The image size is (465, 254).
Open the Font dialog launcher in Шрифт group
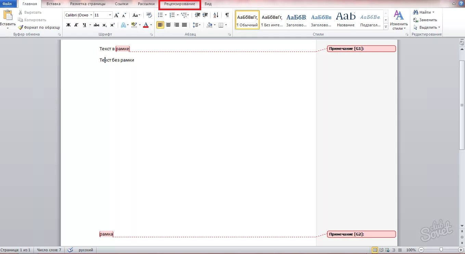(x=151, y=35)
